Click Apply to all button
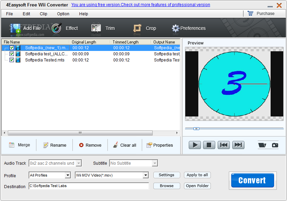Image resolution: width=287 pixels, height=201 pixels. tap(197, 175)
